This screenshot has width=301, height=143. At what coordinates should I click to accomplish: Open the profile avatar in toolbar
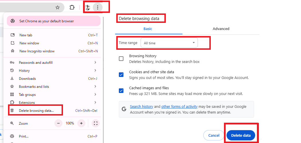click(88, 7)
